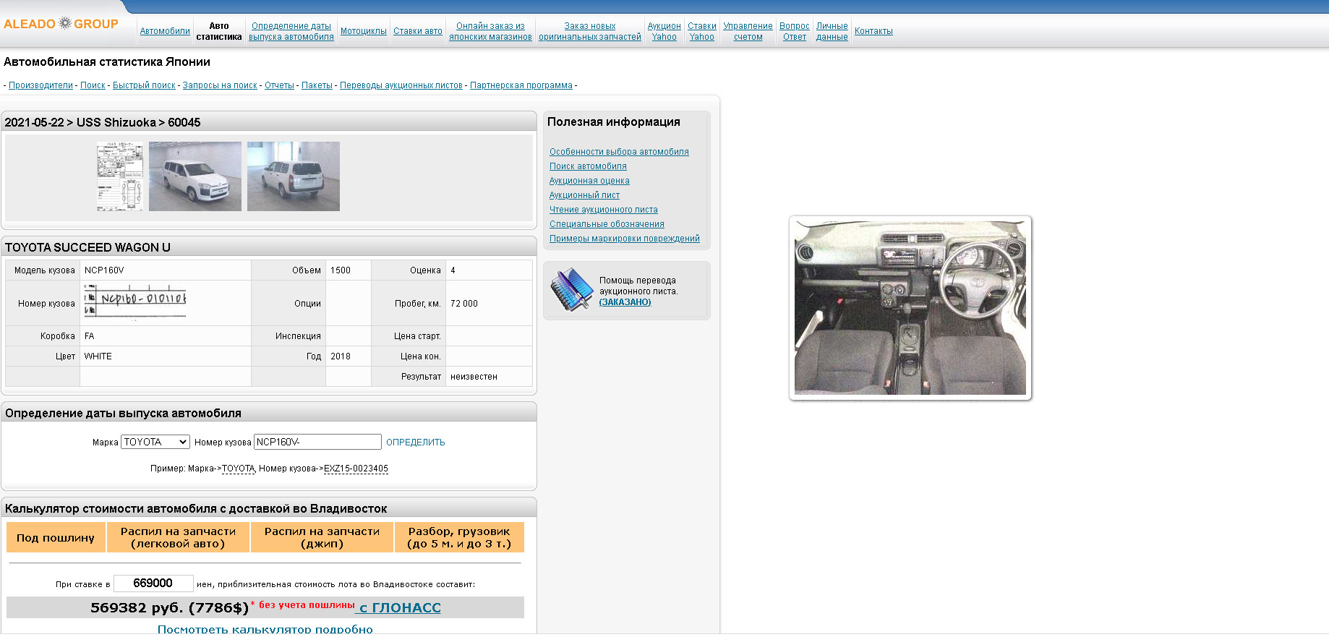Click the с ГЛОНАСС link
Screen dimensions: 1329x637
coord(400,608)
